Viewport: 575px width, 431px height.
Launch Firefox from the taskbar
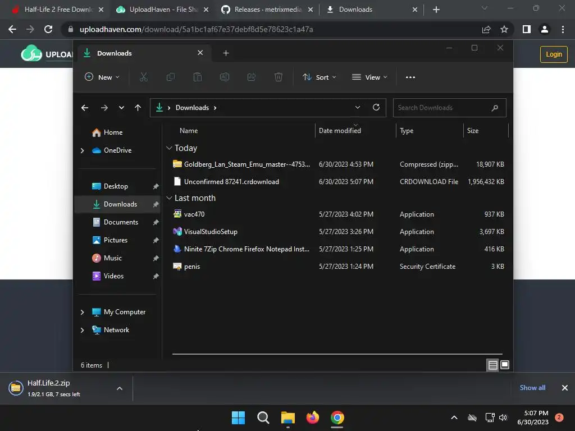[x=313, y=418]
